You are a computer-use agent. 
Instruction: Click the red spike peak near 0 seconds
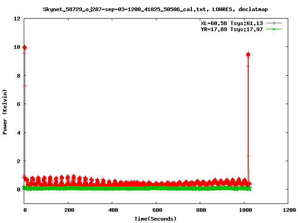(x=25, y=47)
